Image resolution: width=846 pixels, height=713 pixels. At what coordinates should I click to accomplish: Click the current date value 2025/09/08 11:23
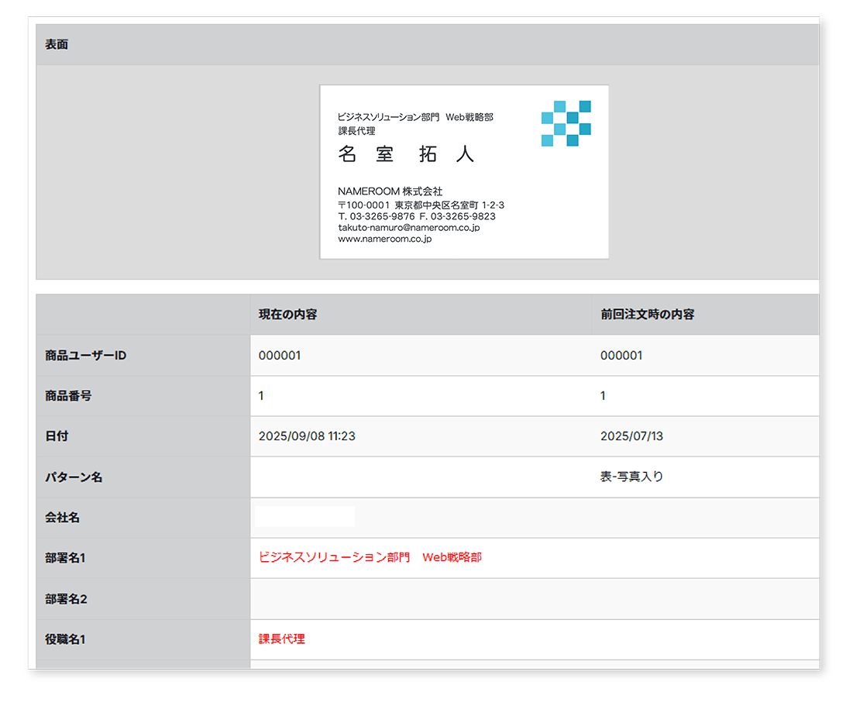pos(307,436)
